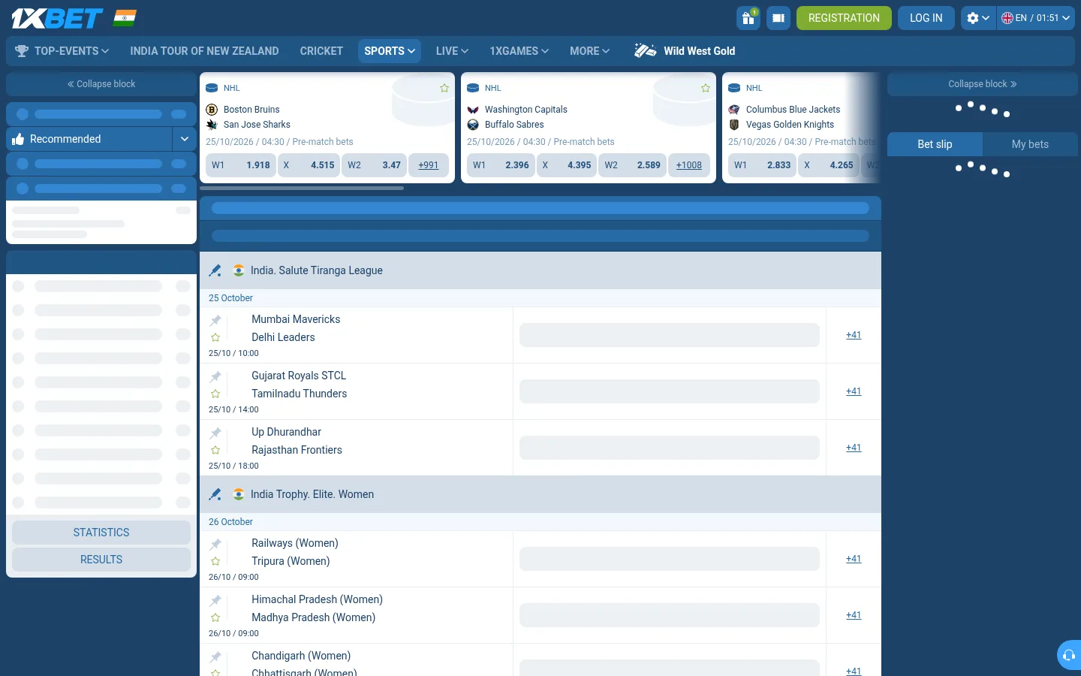Open the Wild West Gold promo
1081x676 pixels.
[685, 51]
